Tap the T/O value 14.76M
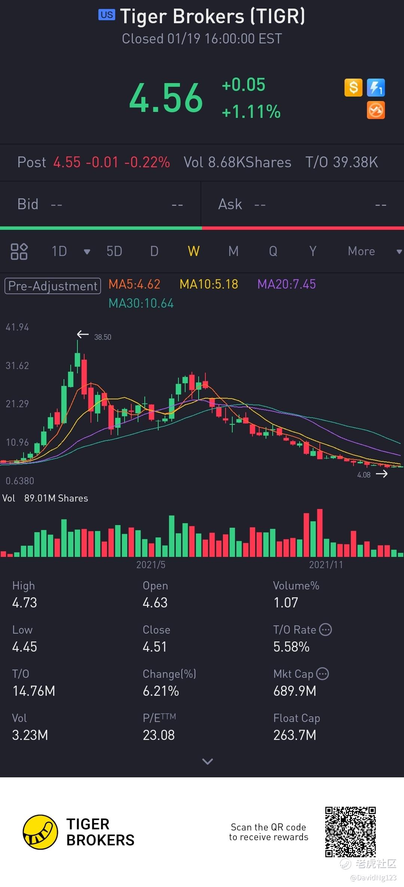The height and width of the screenshot is (887, 404). (34, 691)
